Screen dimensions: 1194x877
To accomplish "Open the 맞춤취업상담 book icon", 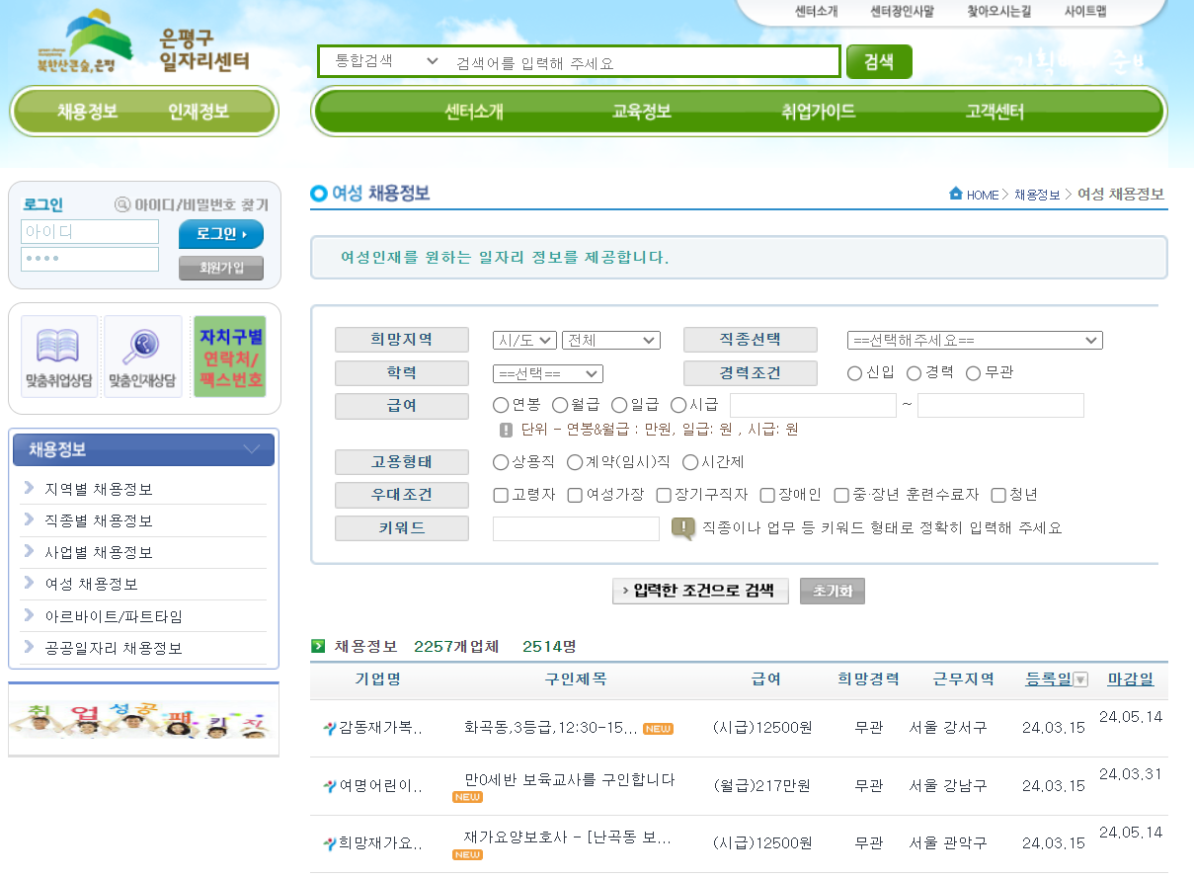I will click(x=59, y=357).
